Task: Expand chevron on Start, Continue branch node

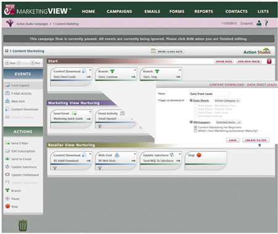Action: [x=135, y=70]
